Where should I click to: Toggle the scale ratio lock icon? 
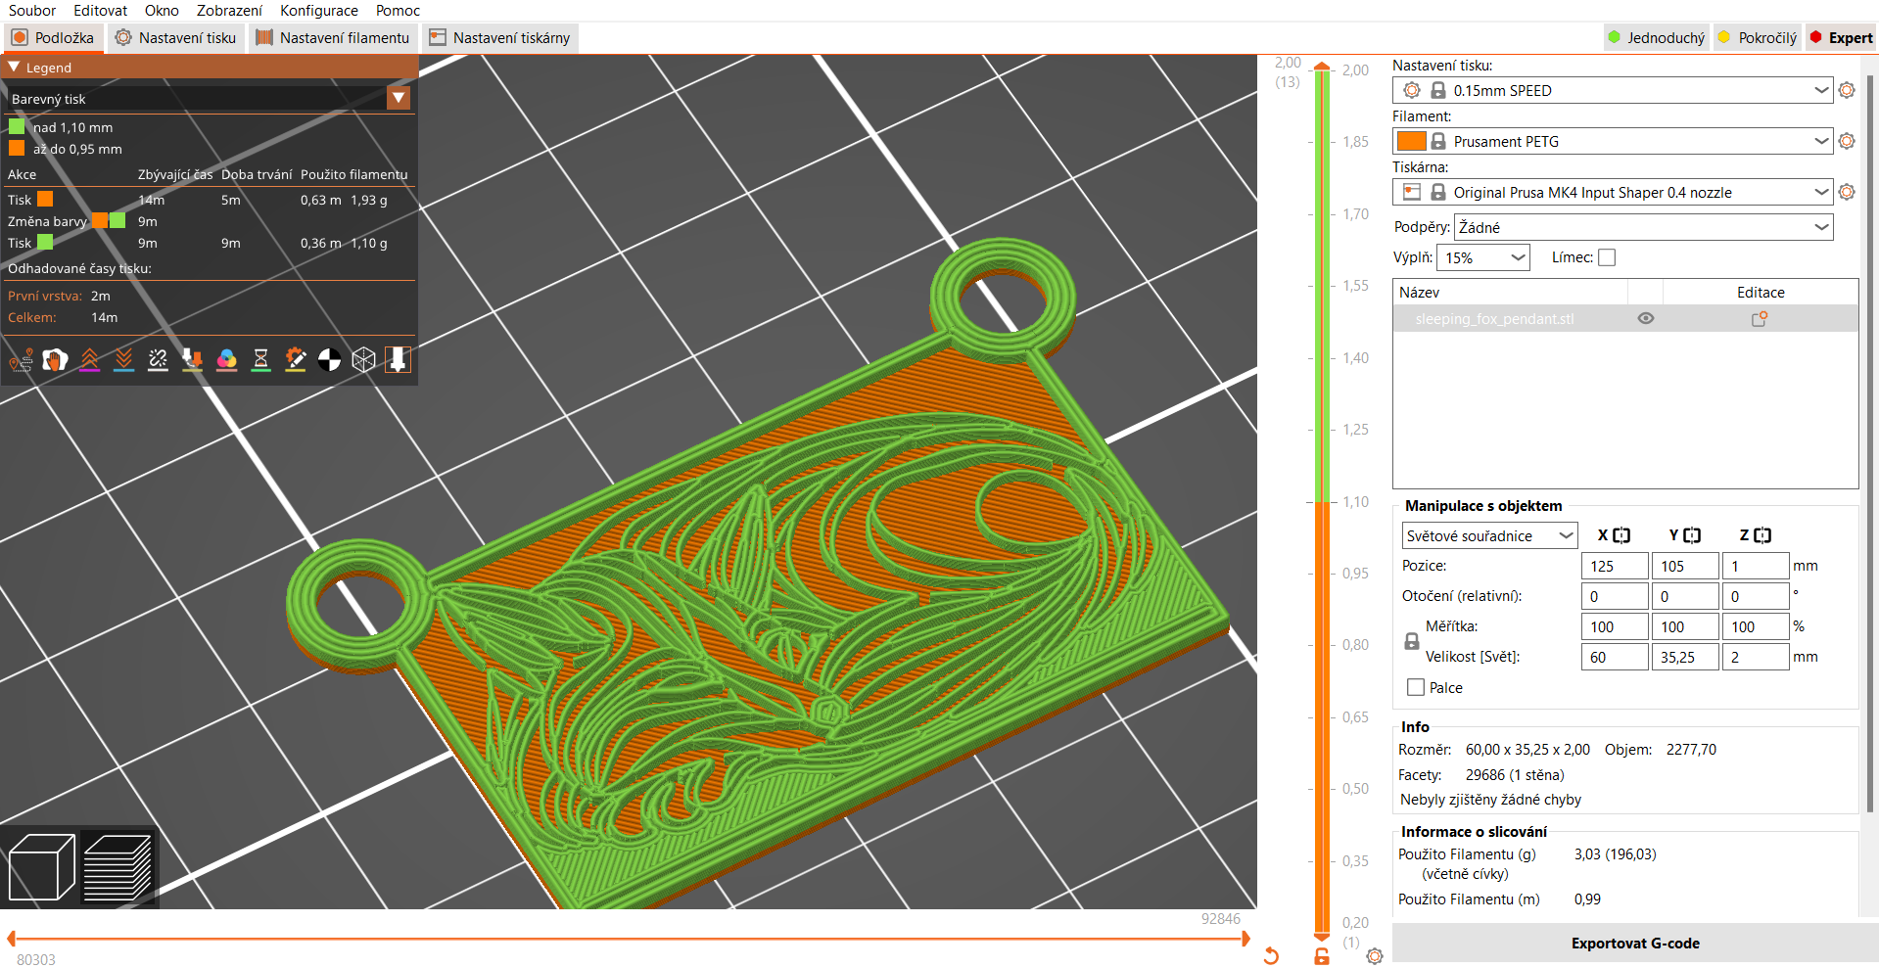[x=1412, y=641]
